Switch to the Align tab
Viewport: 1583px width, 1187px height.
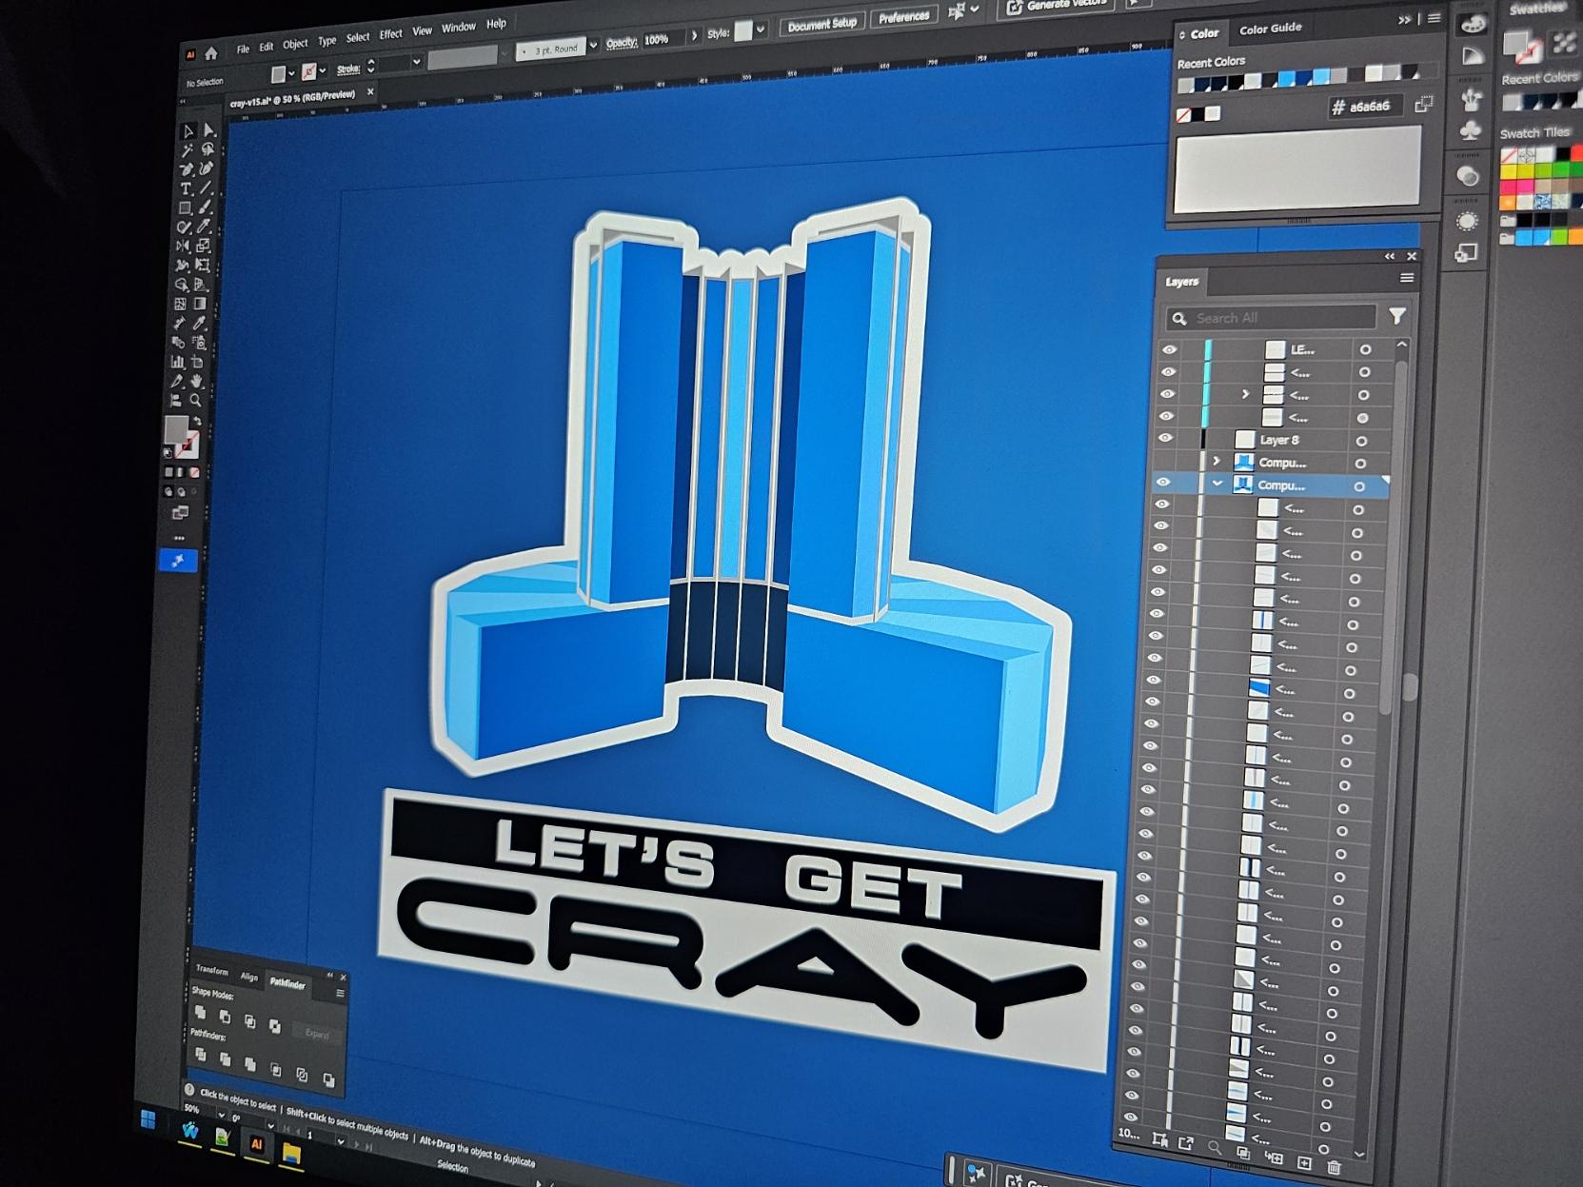248,977
